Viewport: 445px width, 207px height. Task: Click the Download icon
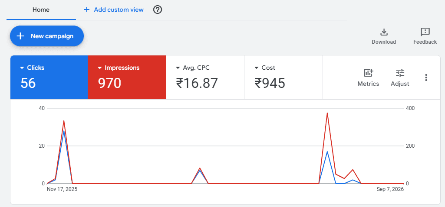coord(384,32)
